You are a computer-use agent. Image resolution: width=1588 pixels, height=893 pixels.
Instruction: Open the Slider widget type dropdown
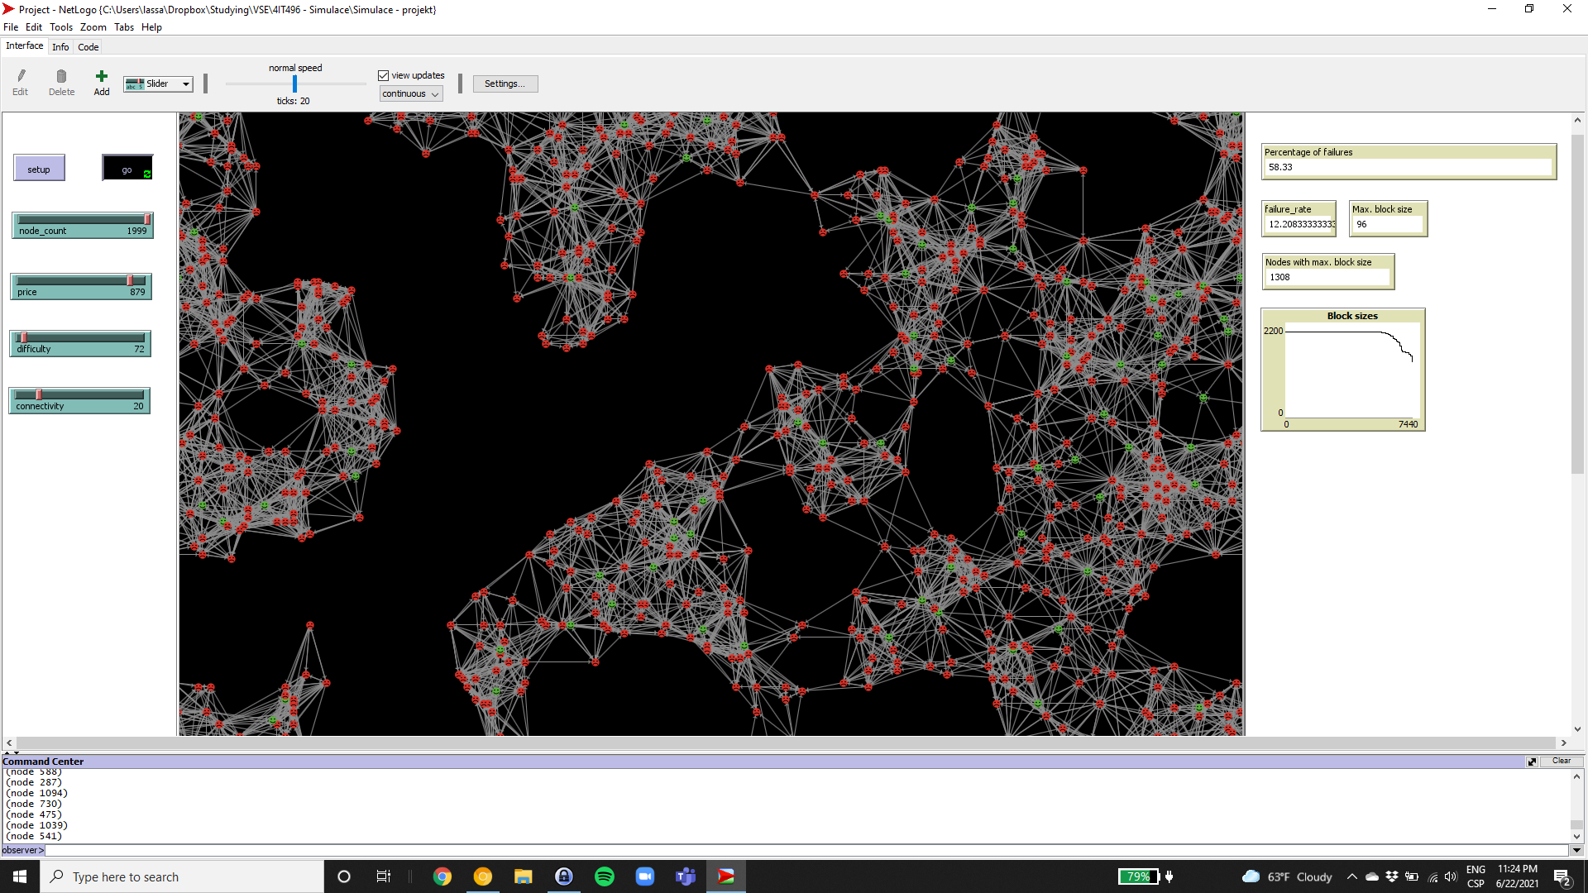[158, 84]
